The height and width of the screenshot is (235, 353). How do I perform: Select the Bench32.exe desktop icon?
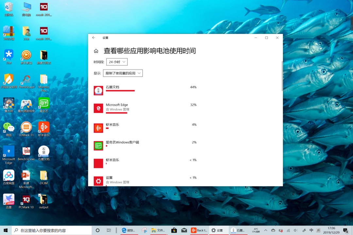pos(26,153)
